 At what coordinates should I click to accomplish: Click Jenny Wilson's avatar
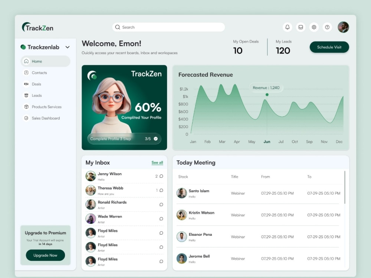pyautogui.click(x=91, y=176)
